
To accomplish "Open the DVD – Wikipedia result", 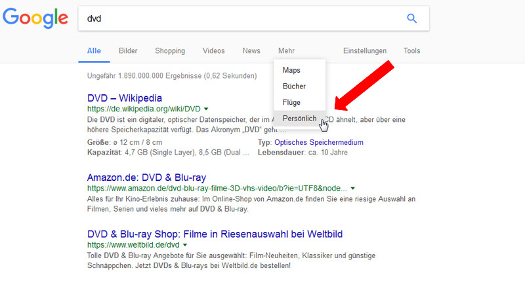I will 125,98.
